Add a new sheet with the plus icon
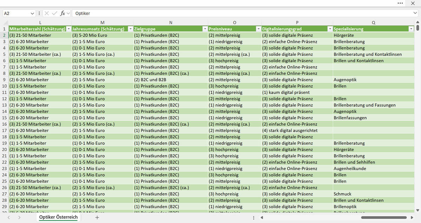The width and height of the screenshot is (421, 223). pos(97,217)
